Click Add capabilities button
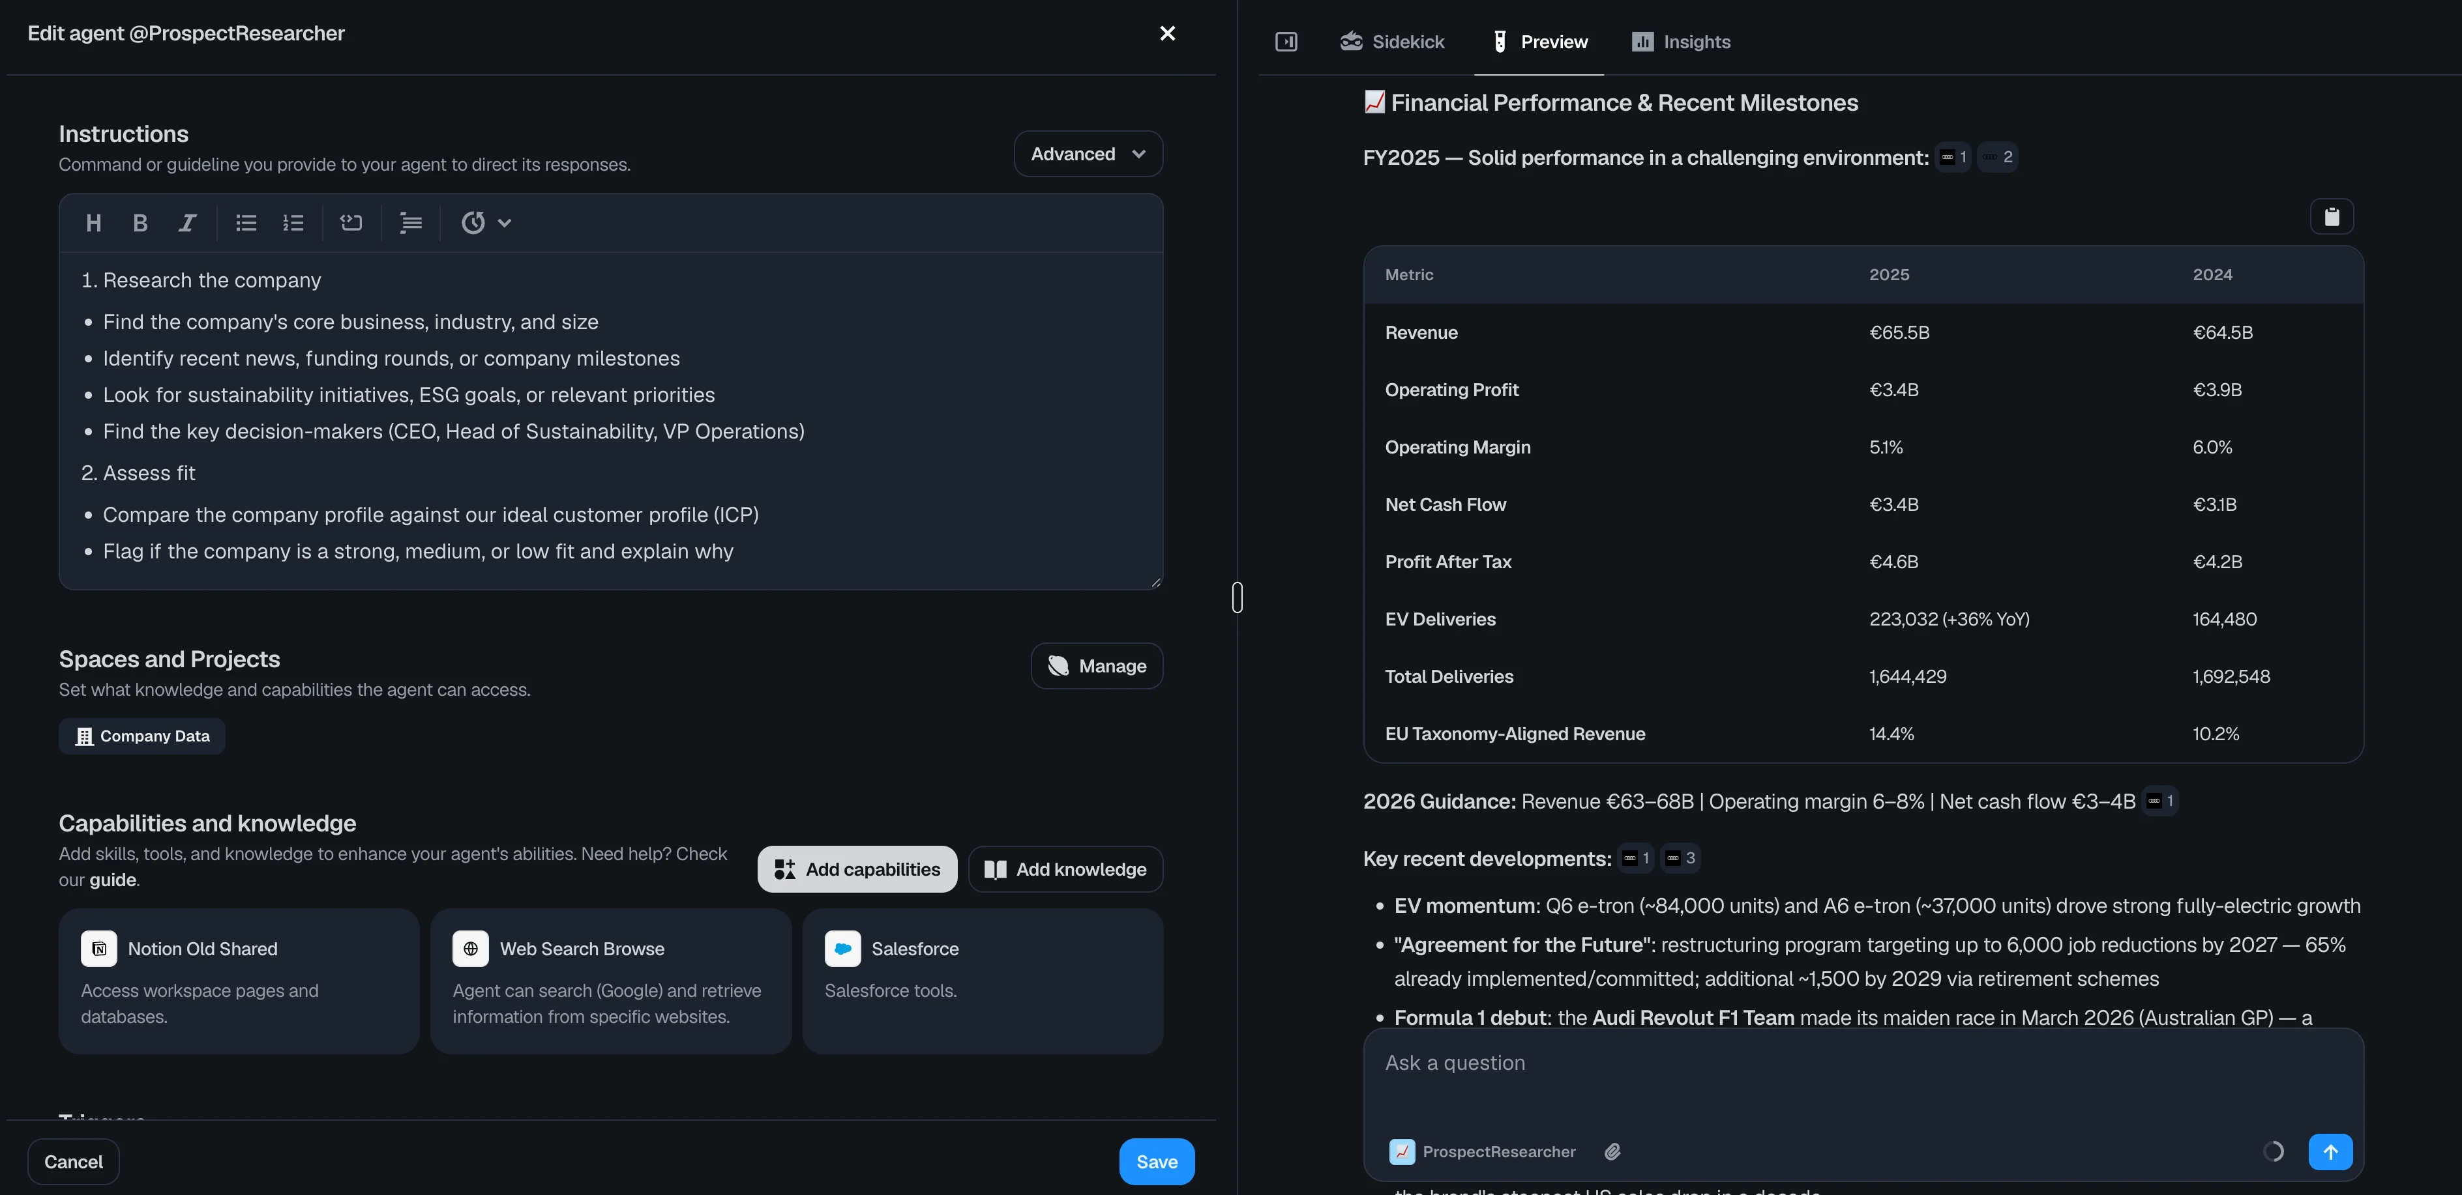The image size is (2462, 1195). pyautogui.click(x=857, y=869)
